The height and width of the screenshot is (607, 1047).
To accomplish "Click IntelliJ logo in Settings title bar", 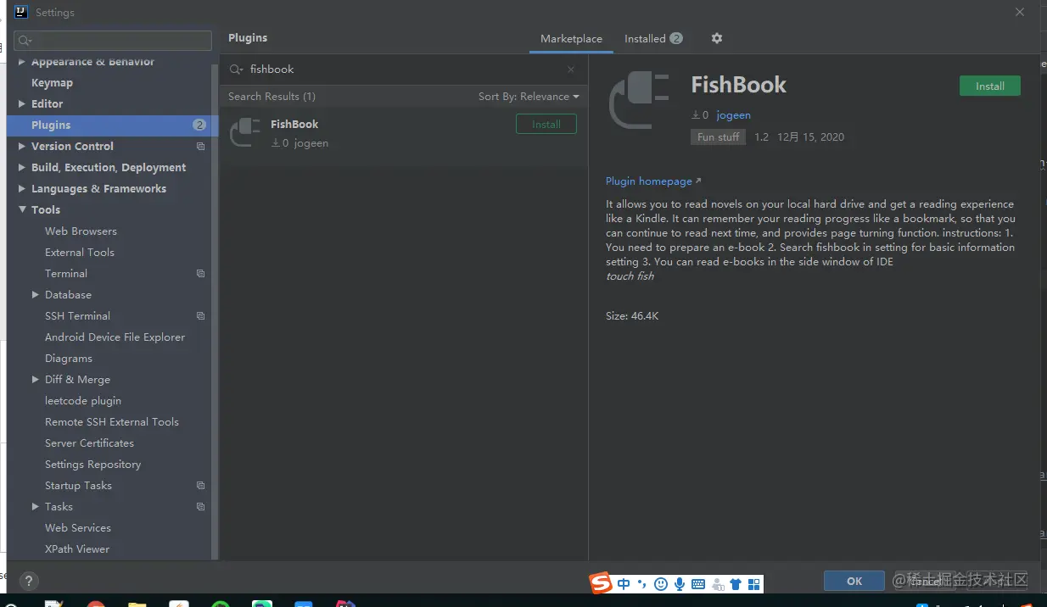I will click(21, 12).
